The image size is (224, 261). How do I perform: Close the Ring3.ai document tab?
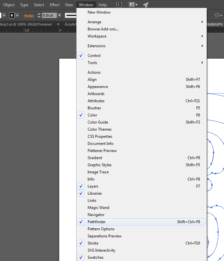[x=58, y=24]
